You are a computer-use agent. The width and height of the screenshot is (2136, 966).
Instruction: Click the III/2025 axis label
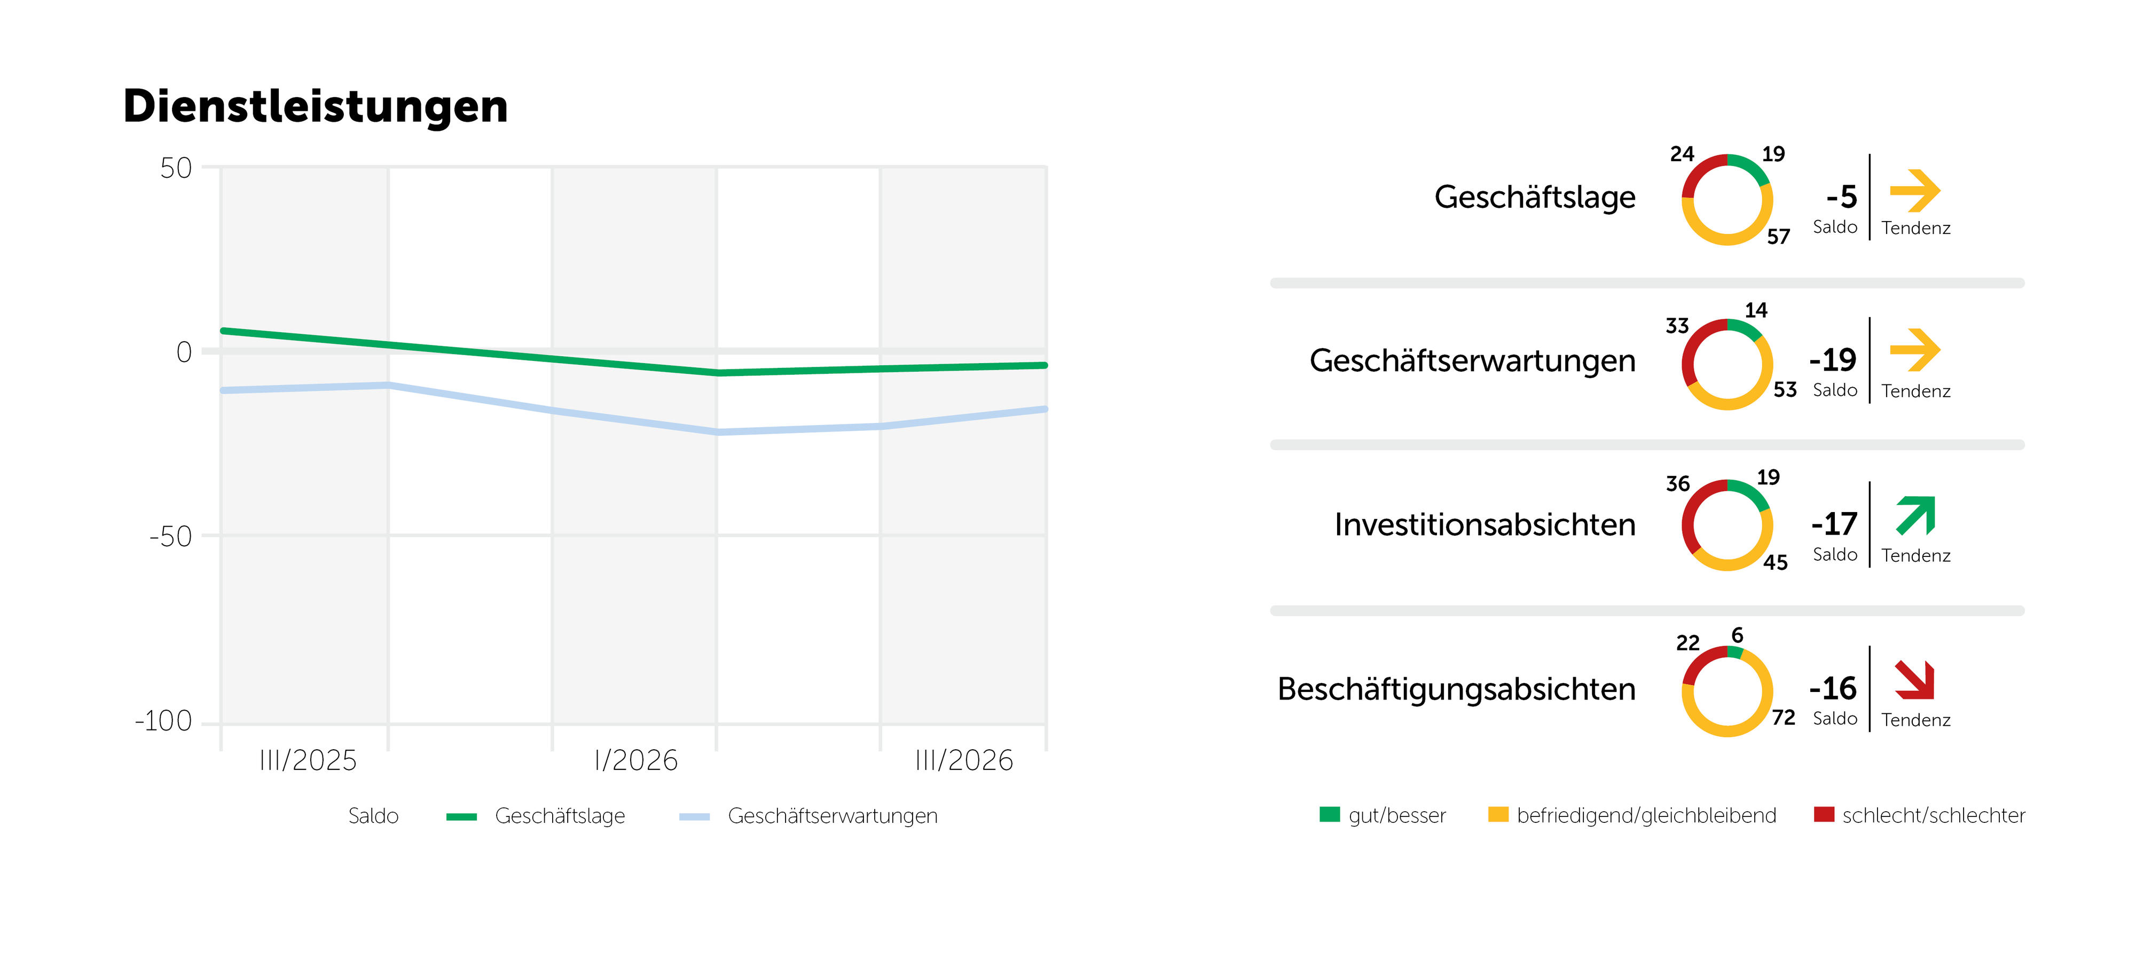[308, 759]
